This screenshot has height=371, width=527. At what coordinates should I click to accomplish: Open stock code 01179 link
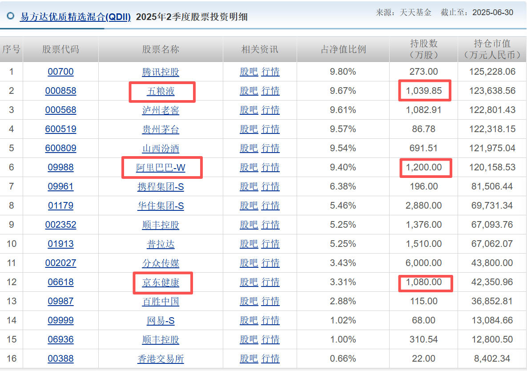[60, 206]
